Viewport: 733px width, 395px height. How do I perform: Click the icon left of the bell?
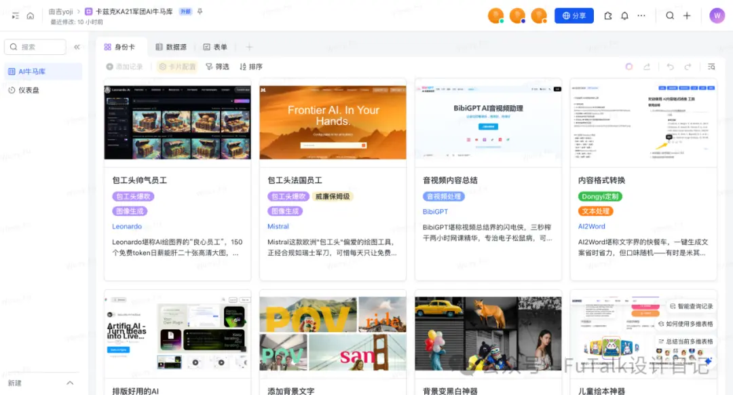[x=607, y=16]
